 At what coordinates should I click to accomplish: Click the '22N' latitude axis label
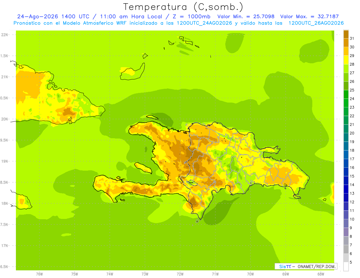(5, 34)
